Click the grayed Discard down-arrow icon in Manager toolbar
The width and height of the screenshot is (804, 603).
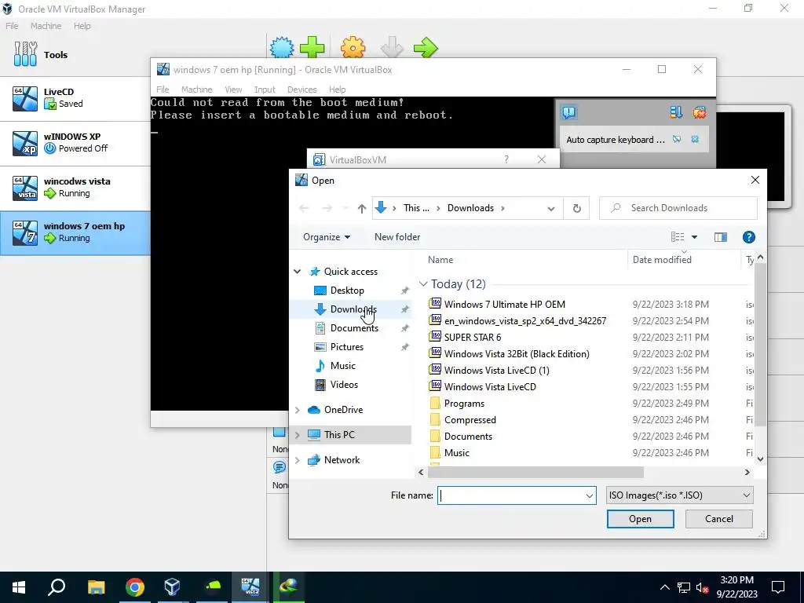coord(392,48)
